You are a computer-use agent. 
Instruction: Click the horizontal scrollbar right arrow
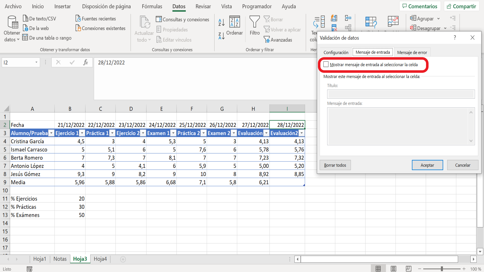(x=473, y=259)
